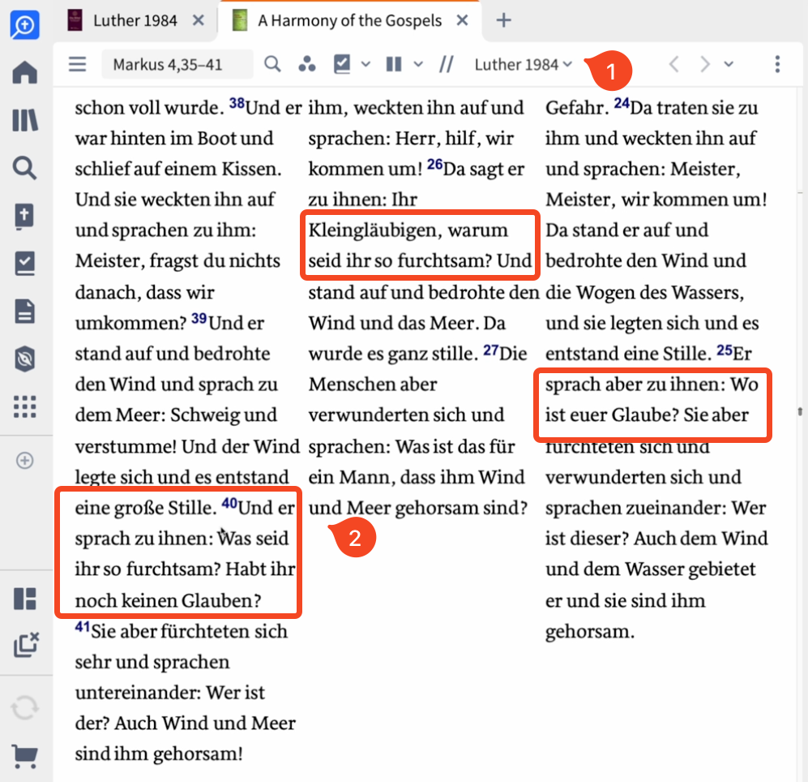Image resolution: width=808 pixels, height=782 pixels.
Task: Expand the chevron next to the columns icon
Action: pyautogui.click(x=417, y=63)
